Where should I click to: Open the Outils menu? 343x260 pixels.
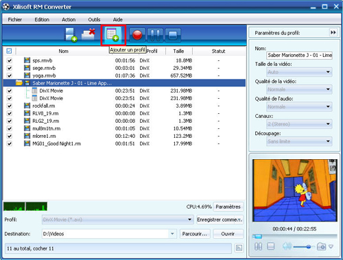pos(94,19)
